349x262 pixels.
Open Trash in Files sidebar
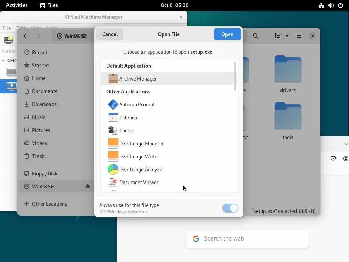click(56, 156)
